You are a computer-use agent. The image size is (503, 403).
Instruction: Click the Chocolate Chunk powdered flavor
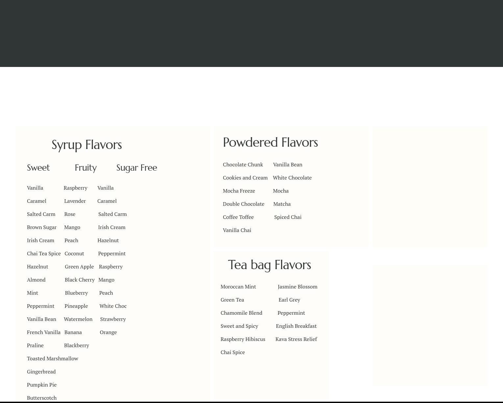[243, 164]
